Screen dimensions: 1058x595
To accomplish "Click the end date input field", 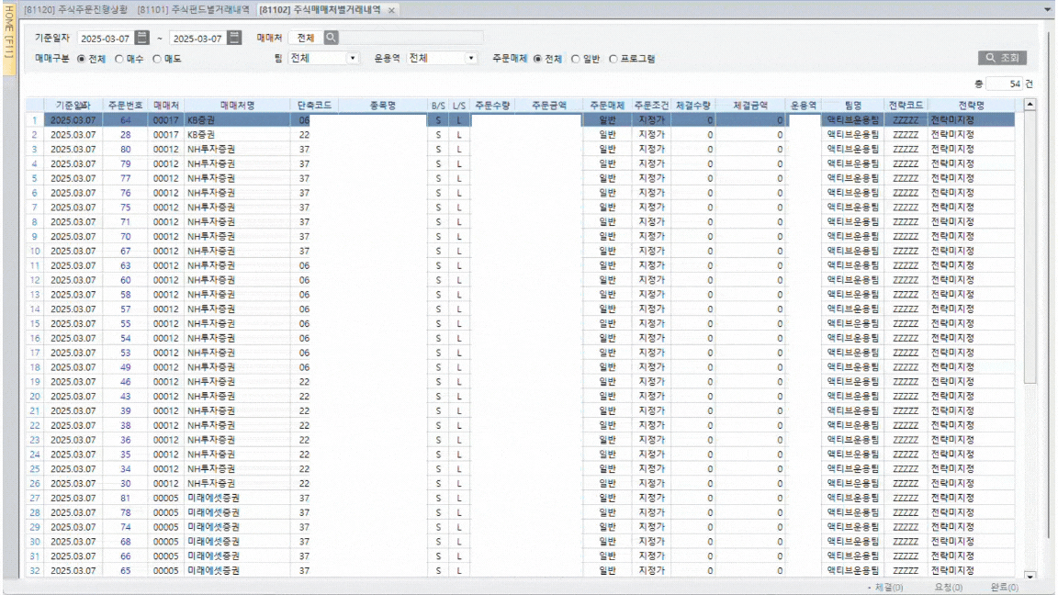I will [198, 39].
